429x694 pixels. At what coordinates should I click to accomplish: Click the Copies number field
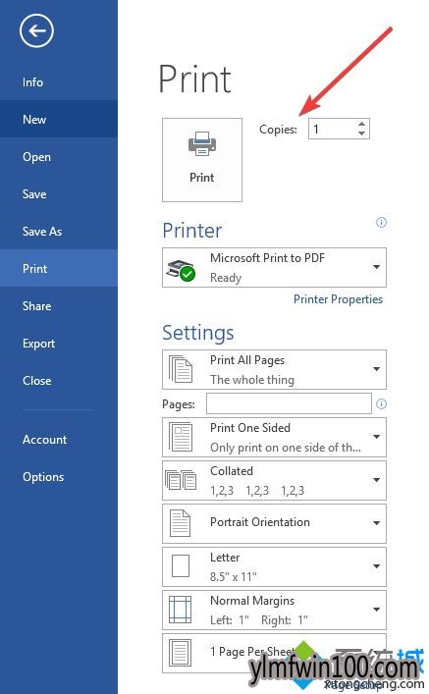coord(333,130)
